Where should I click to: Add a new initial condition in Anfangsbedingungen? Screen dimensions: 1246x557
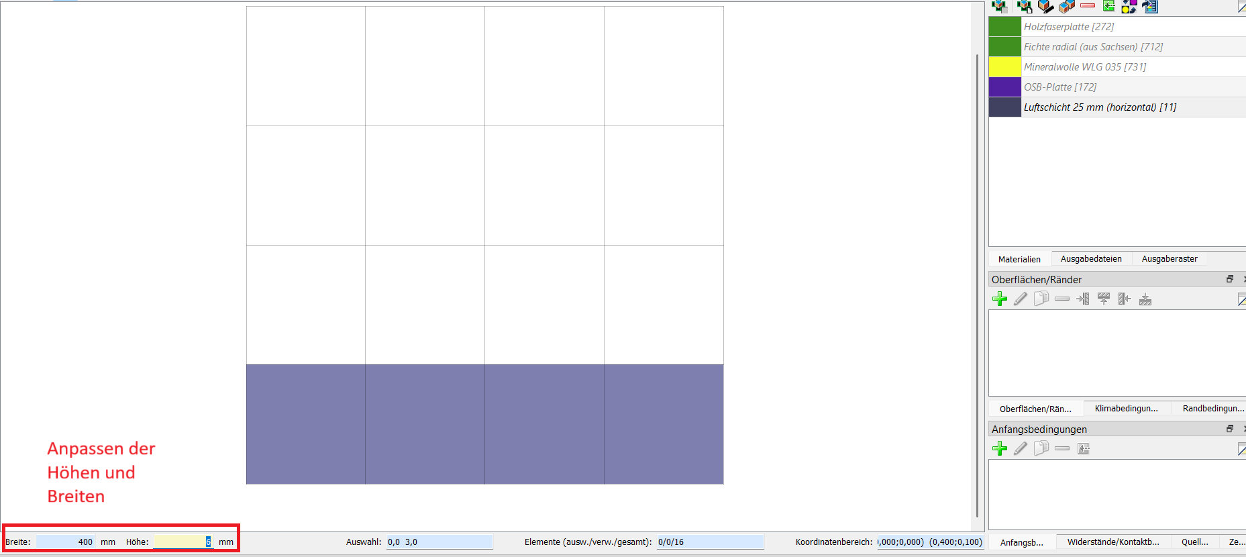pyautogui.click(x=1000, y=448)
